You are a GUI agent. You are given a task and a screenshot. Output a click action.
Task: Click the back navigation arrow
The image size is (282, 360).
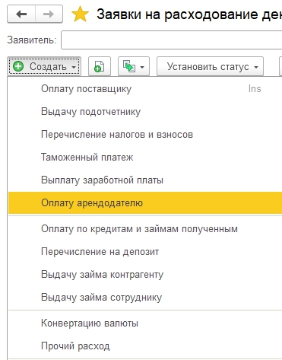point(21,14)
